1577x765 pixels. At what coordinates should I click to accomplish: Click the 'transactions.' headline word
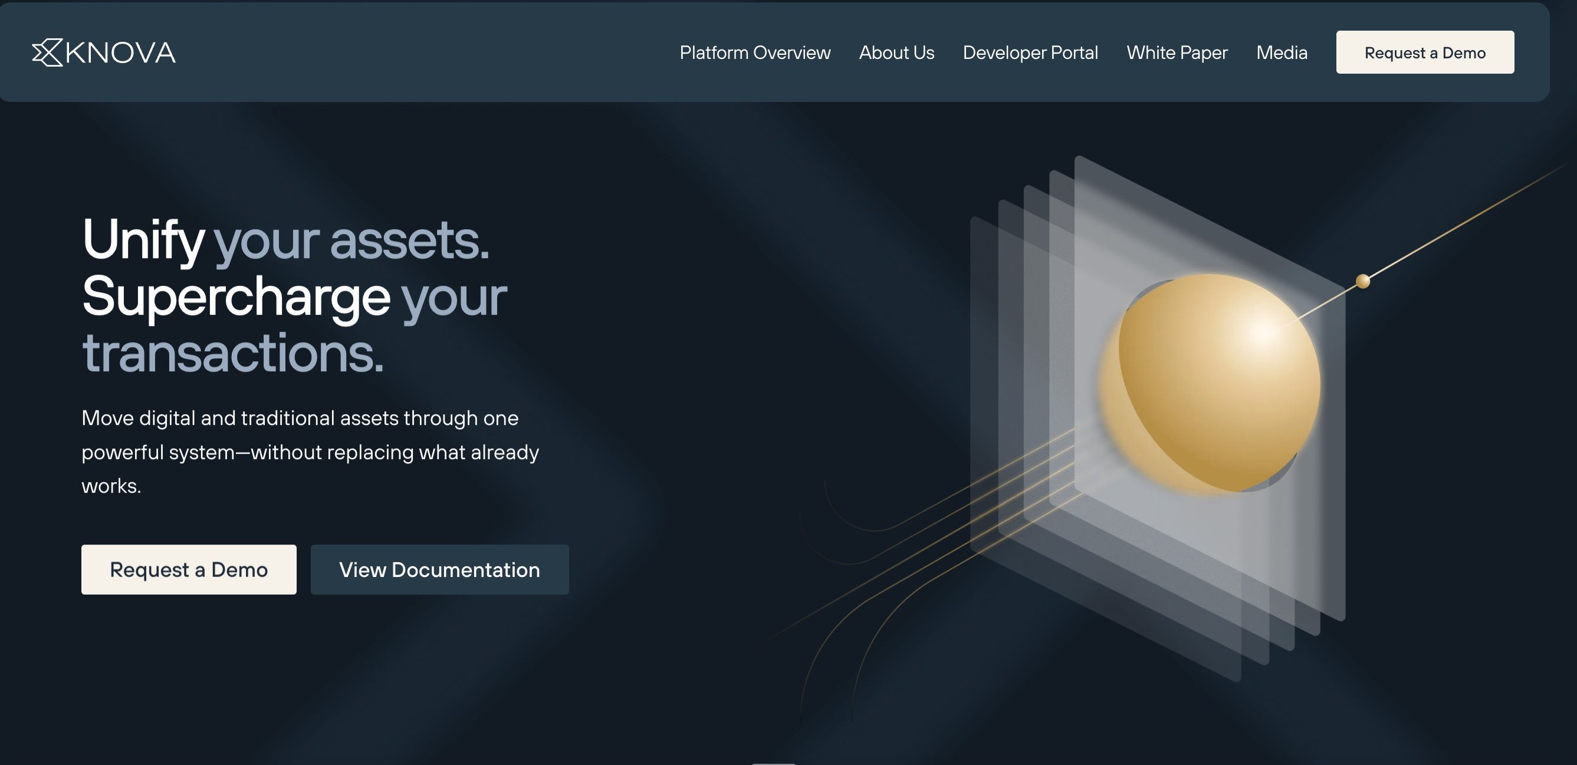coord(232,353)
